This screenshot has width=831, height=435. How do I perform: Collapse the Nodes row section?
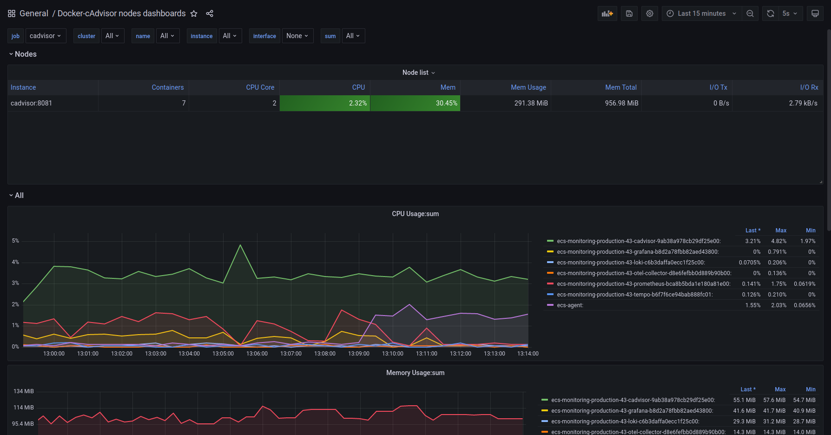(25, 54)
